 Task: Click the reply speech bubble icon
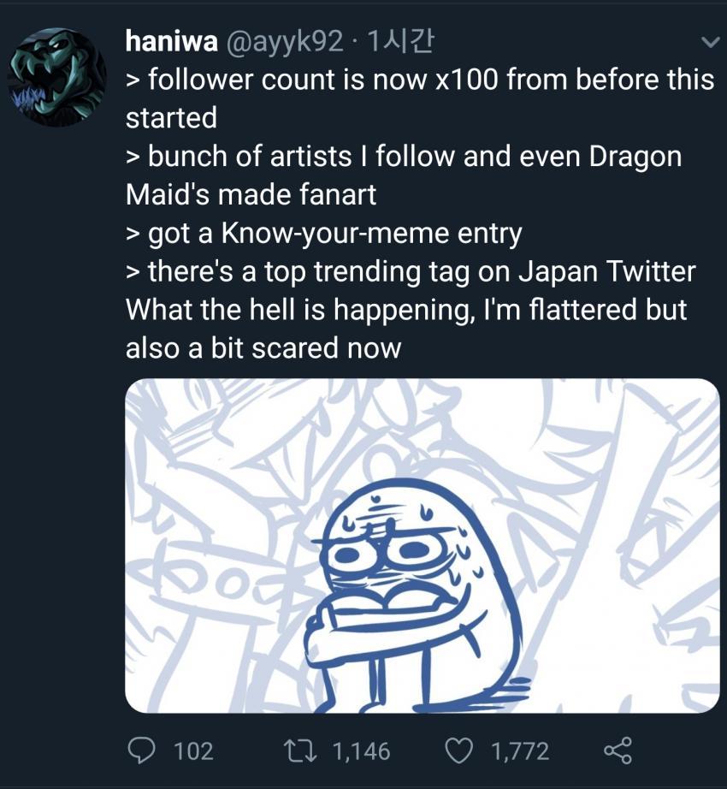coord(139,750)
